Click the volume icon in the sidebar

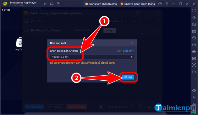click(x=194, y=17)
